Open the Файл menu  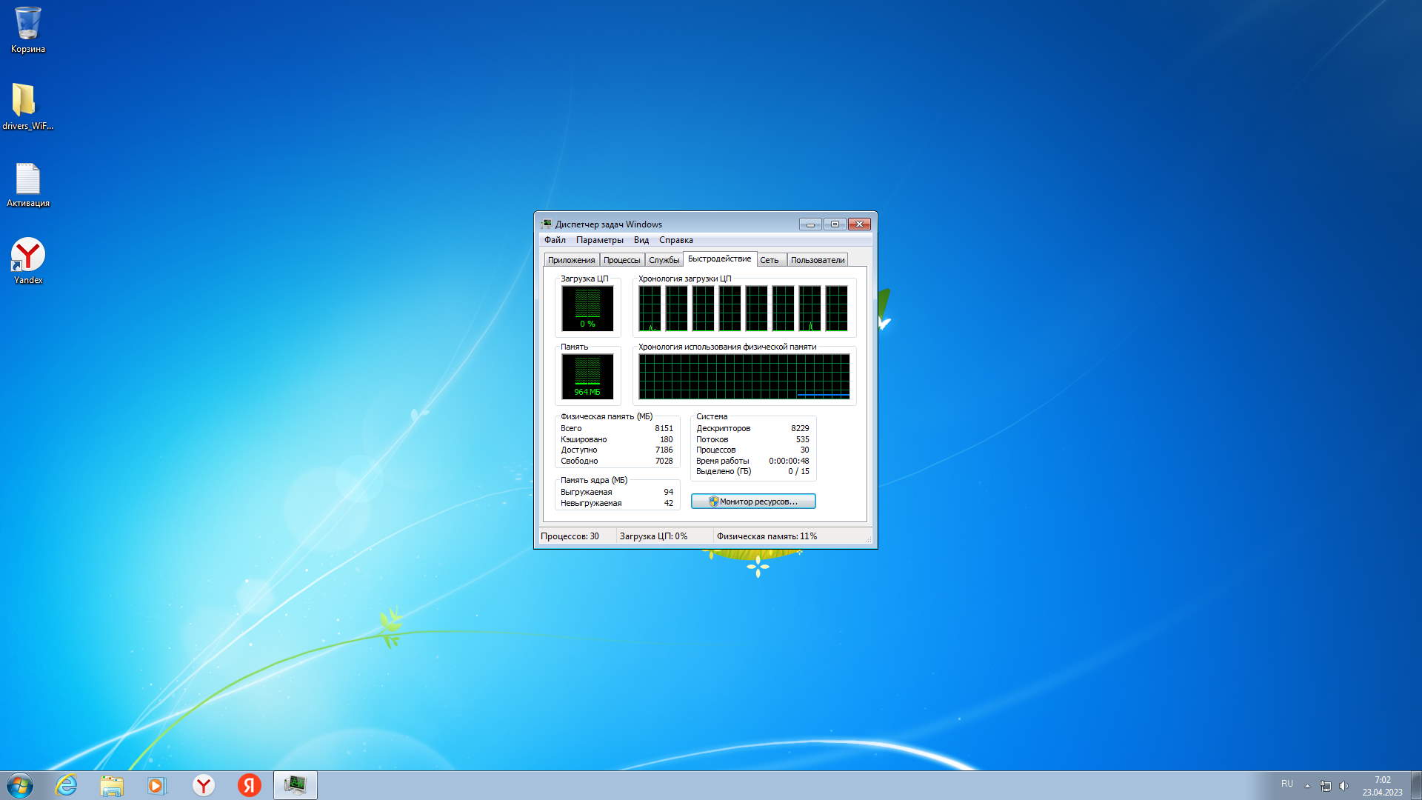point(555,240)
